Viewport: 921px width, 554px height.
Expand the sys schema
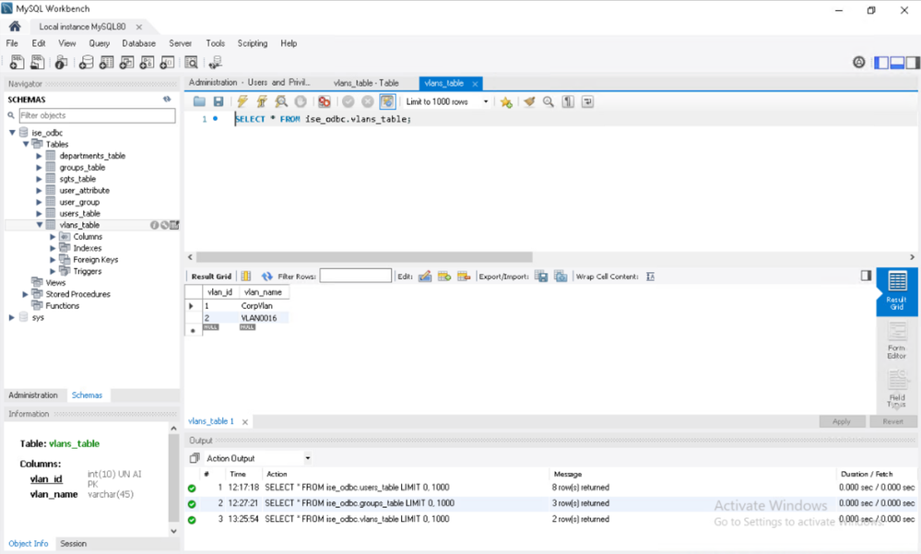(x=12, y=317)
